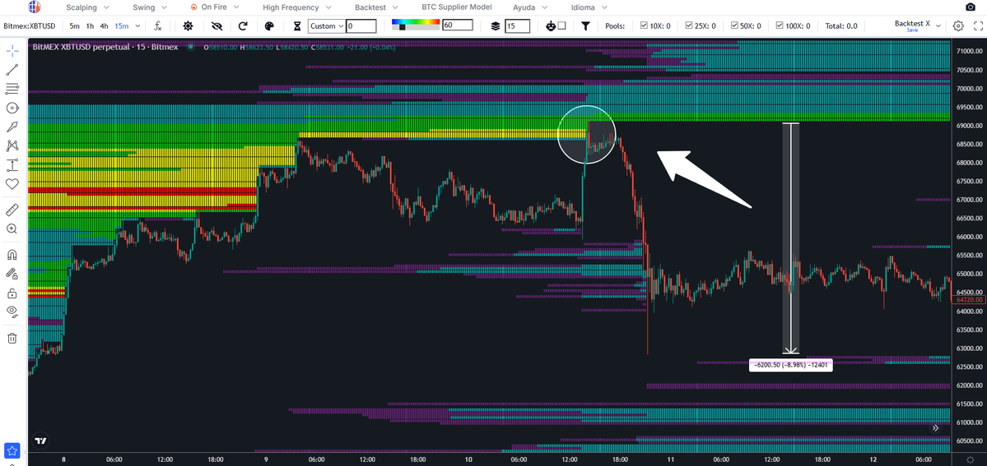Switch to 5m timeframe

tap(75, 26)
